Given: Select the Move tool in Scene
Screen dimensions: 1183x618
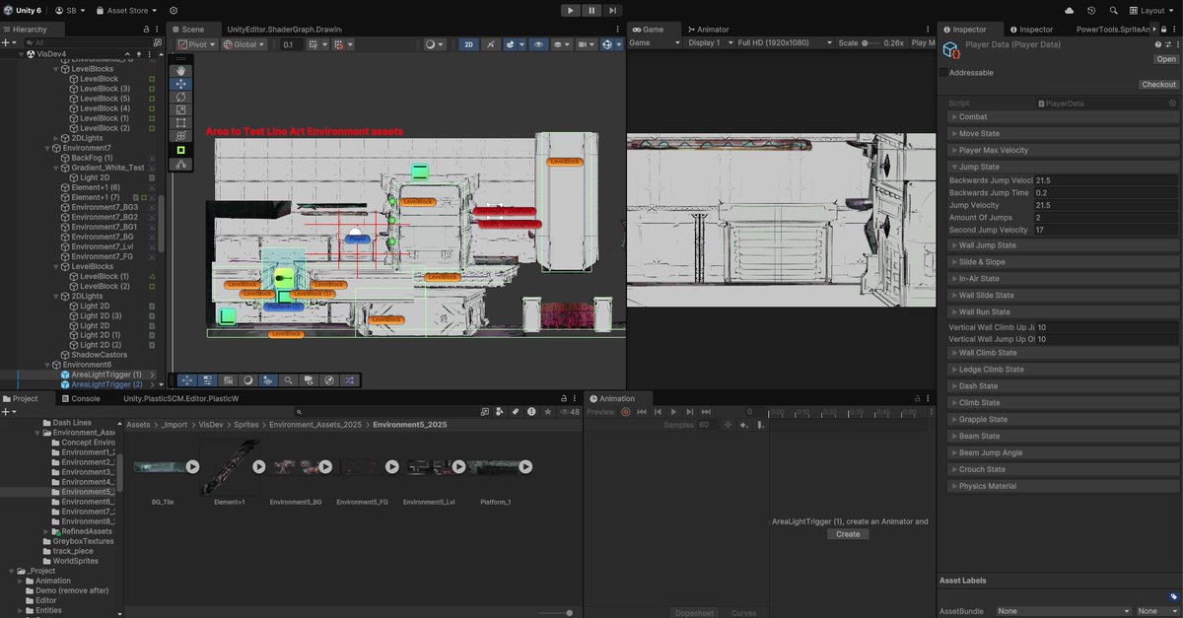Looking at the screenshot, I should coord(180,84).
